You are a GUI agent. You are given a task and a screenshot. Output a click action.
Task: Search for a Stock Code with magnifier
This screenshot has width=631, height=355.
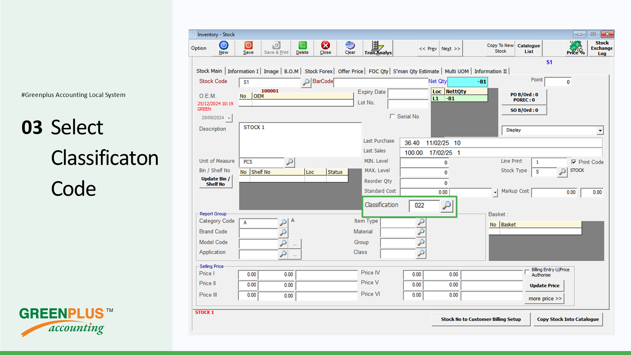point(306,82)
